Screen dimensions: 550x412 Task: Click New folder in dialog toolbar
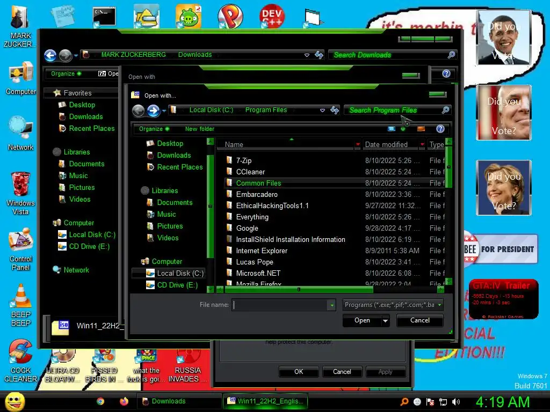pos(200,129)
